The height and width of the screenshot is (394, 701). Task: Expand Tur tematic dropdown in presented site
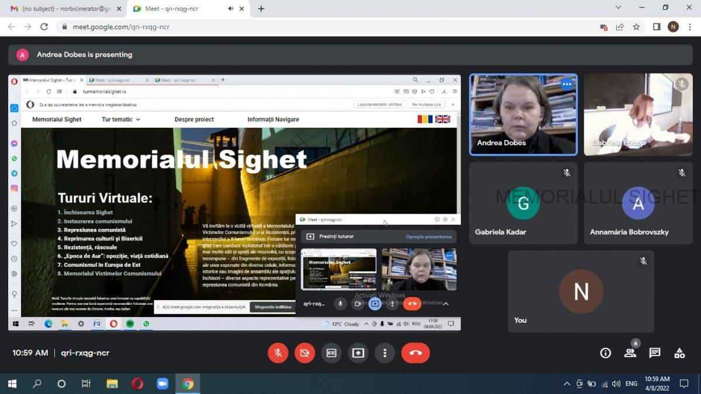121,119
